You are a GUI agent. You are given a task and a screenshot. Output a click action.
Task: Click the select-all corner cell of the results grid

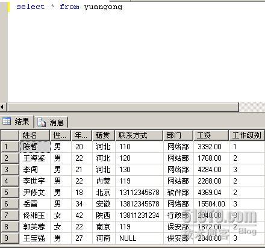(x=10, y=135)
